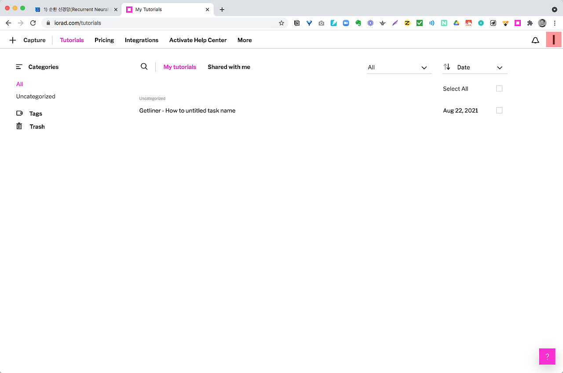Click the search magnifier icon
This screenshot has height=373, width=563.
(x=144, y=66)
